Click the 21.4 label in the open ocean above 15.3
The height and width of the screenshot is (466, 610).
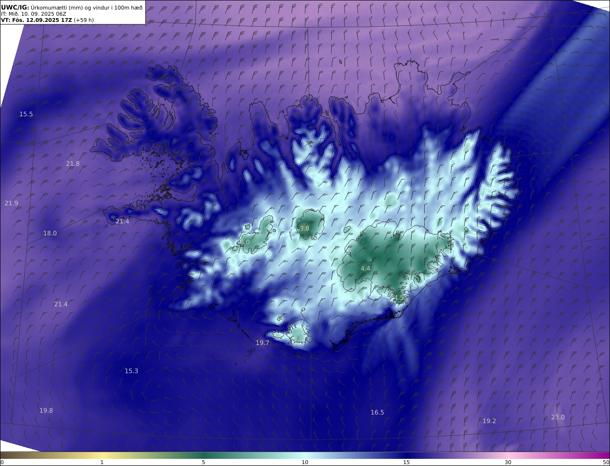click(61, 304)
